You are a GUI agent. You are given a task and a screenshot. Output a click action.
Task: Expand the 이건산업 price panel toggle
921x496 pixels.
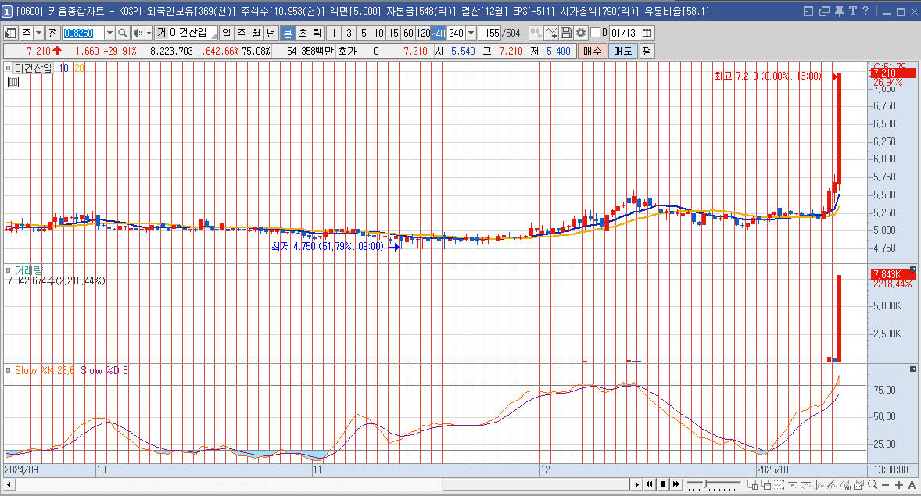coord(9,68)
